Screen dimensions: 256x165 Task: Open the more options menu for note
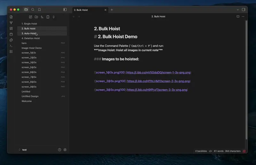pos(243,17)
